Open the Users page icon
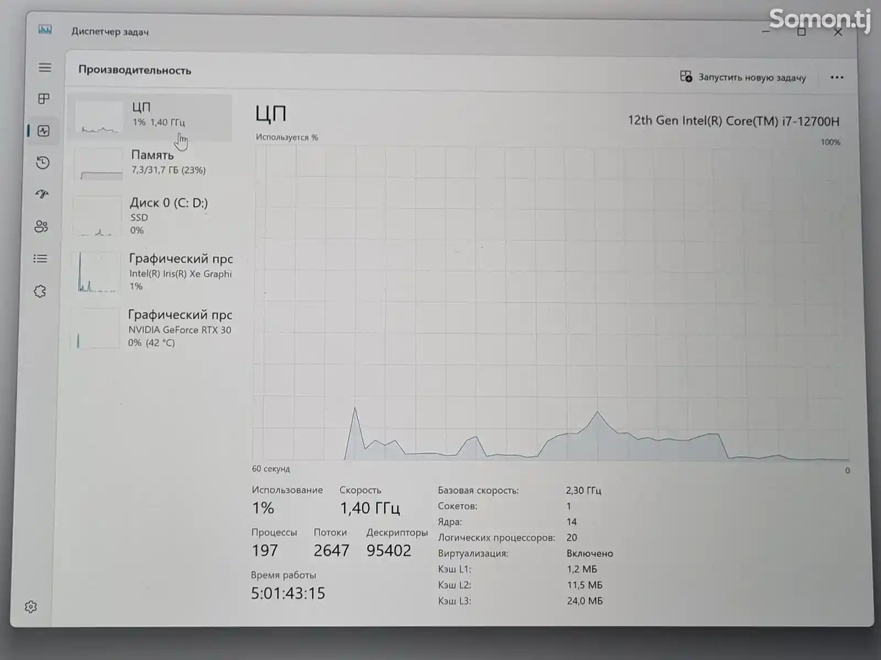The image size is (881, 660). pos(41,226)
